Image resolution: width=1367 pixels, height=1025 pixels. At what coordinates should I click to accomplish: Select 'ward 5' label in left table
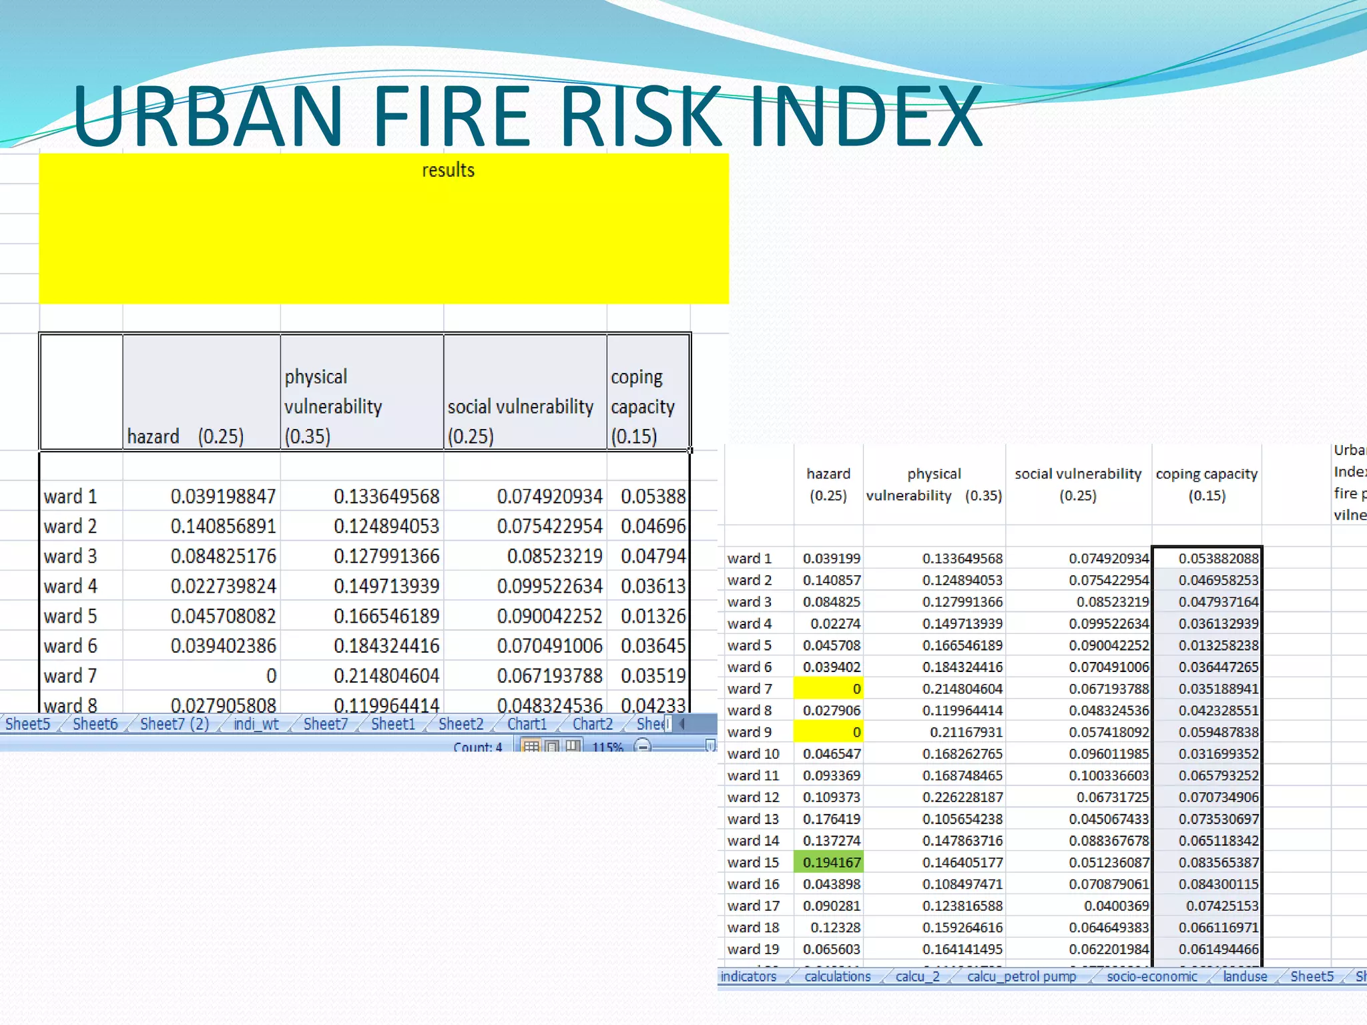coord(81,616)
